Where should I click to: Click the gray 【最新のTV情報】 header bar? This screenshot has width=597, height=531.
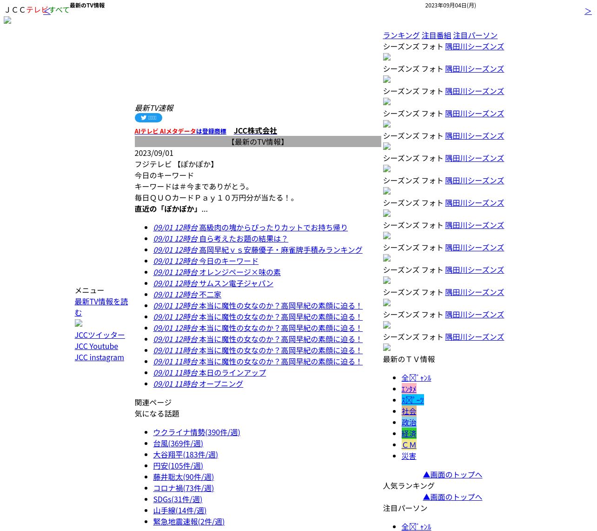(x=258, y=141)
